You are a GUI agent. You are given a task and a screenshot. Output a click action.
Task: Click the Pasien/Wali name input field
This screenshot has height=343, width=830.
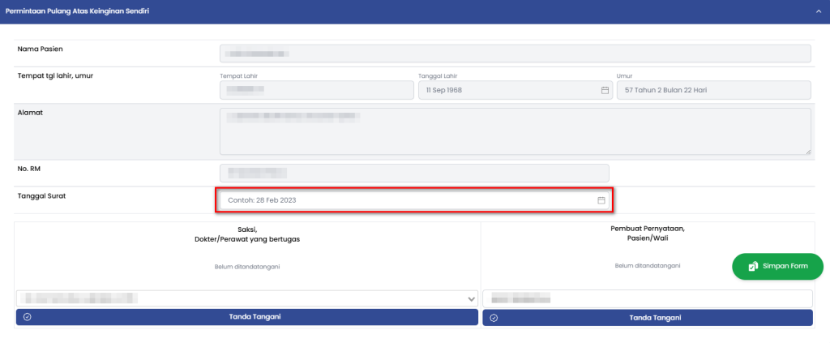click(x=647, y=298)
